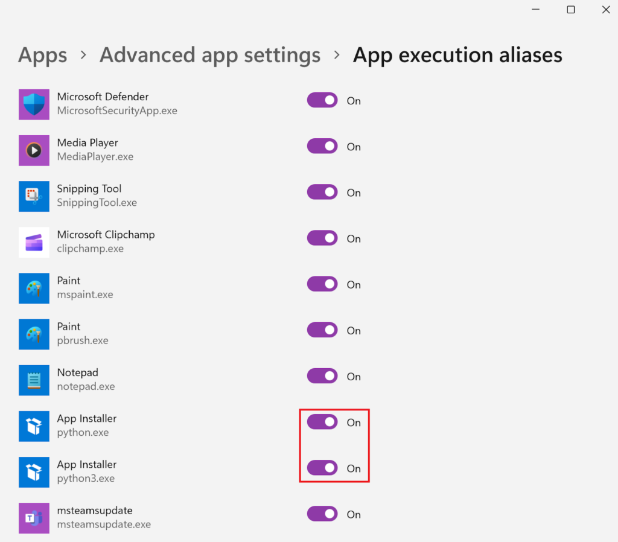Switch off the notepad.exe alias
Image resolution: width=618 pixels, height=542 pixels.
(322, 377)
